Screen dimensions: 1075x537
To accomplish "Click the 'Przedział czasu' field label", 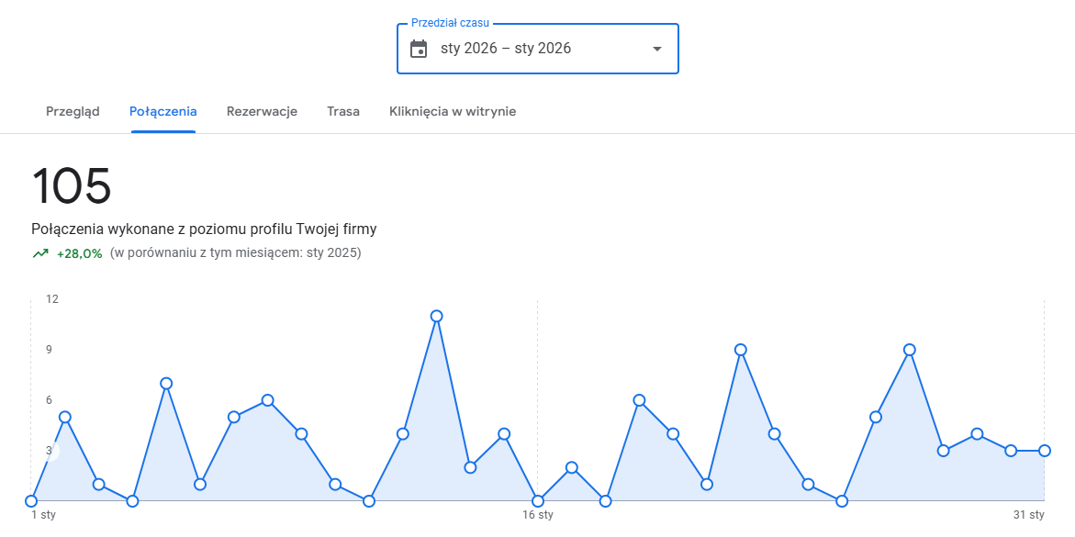I will point(450,22).
